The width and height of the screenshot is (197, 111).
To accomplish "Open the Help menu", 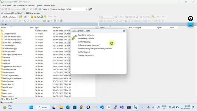I will pyautogui.click(x=53, y=6).
